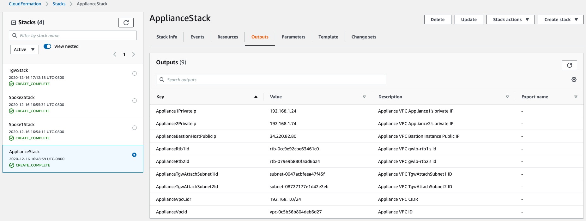Open Outputs table settings gear
This screenshot has height=221, width=586.
click(x=574, y=79)
